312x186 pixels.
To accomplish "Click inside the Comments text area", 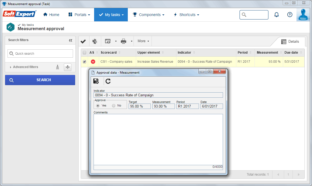I will coord(158,139).
